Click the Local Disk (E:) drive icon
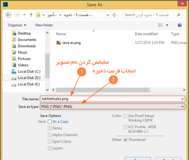The image size is (189, 160). pyautogui.click(x=14, y=85)
